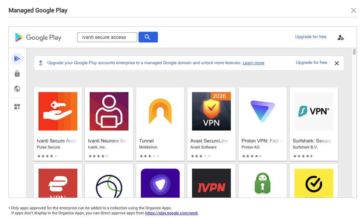Choose the Proton VPN app tile
362x218 pixels.
click(263, 124)
